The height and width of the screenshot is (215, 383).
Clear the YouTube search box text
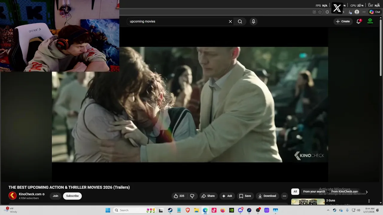[x=230, y=21]
